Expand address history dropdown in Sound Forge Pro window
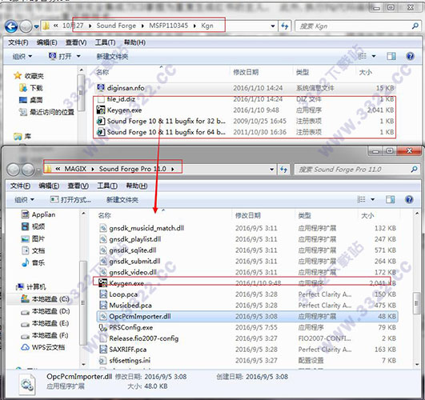This screenshot has width=425, height=400. click(271, 170)
